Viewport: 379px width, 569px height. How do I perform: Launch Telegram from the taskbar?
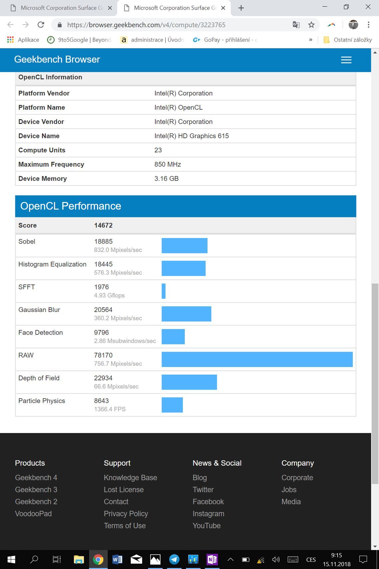pos(174,559)
